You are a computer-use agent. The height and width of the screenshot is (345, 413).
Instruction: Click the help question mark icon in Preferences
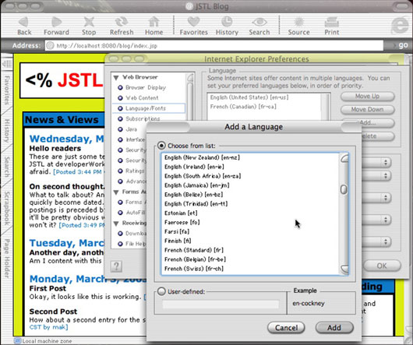click(116, 266)
